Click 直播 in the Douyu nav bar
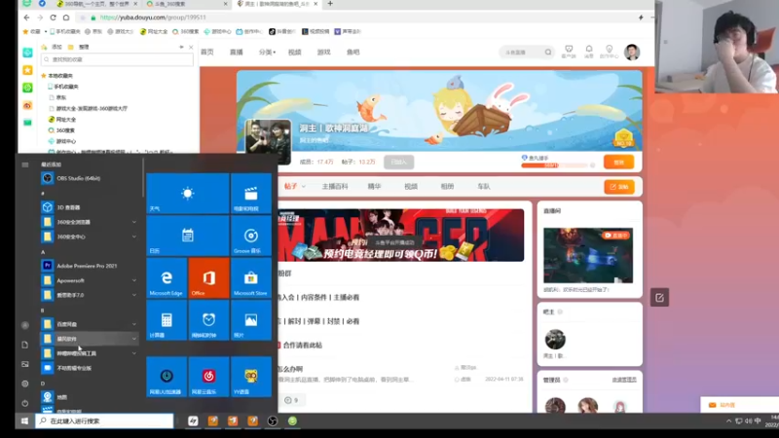 click(237, 53)
